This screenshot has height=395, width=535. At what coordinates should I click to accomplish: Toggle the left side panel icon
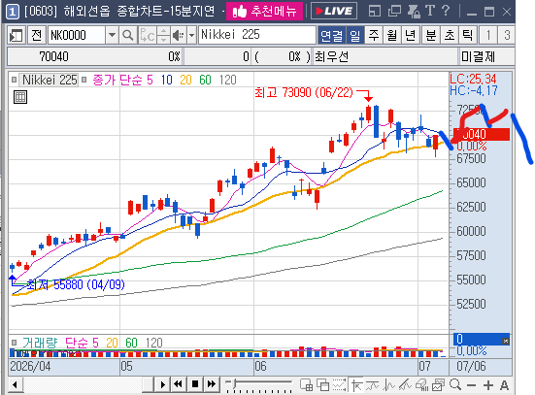pos(17,35)
